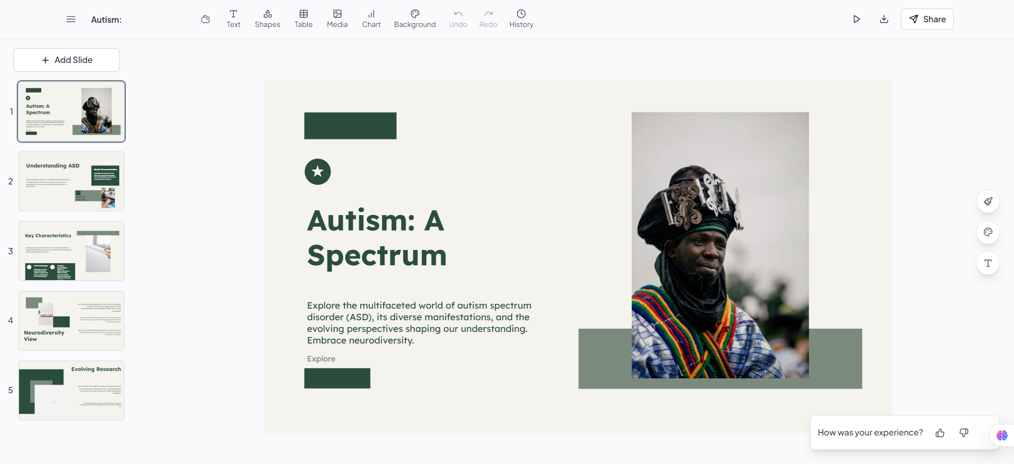The image size is (1014, 464).
Task: Open the Media panel
Action: point(337,19)
